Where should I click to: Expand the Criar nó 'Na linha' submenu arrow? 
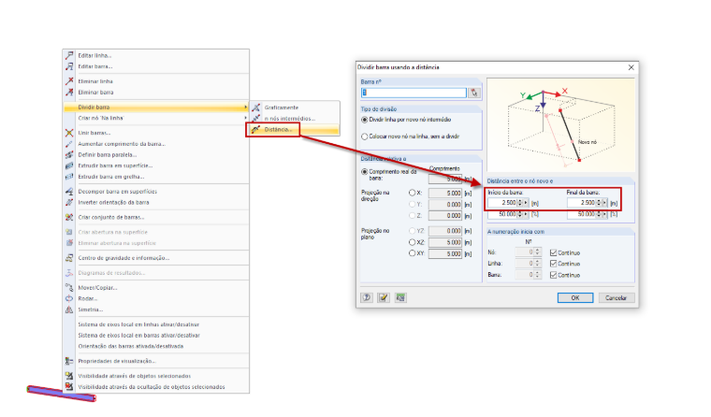pos(245,118)
